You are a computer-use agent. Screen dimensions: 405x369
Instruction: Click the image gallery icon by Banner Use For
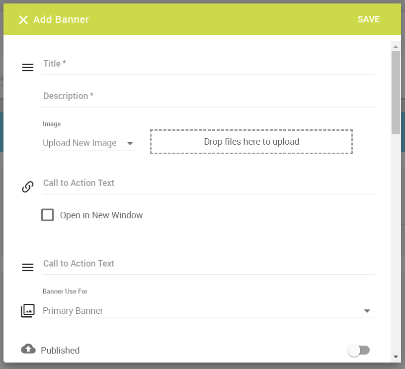point(28,311)
